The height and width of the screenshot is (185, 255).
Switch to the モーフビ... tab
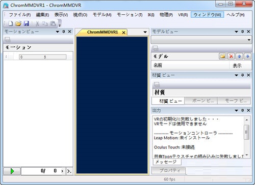point(234,101)
